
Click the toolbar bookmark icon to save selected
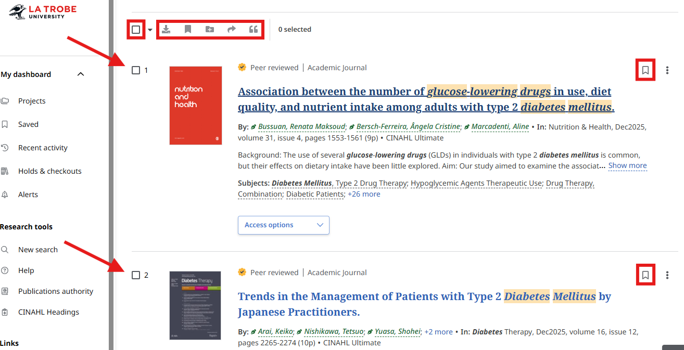click(188, 30)
